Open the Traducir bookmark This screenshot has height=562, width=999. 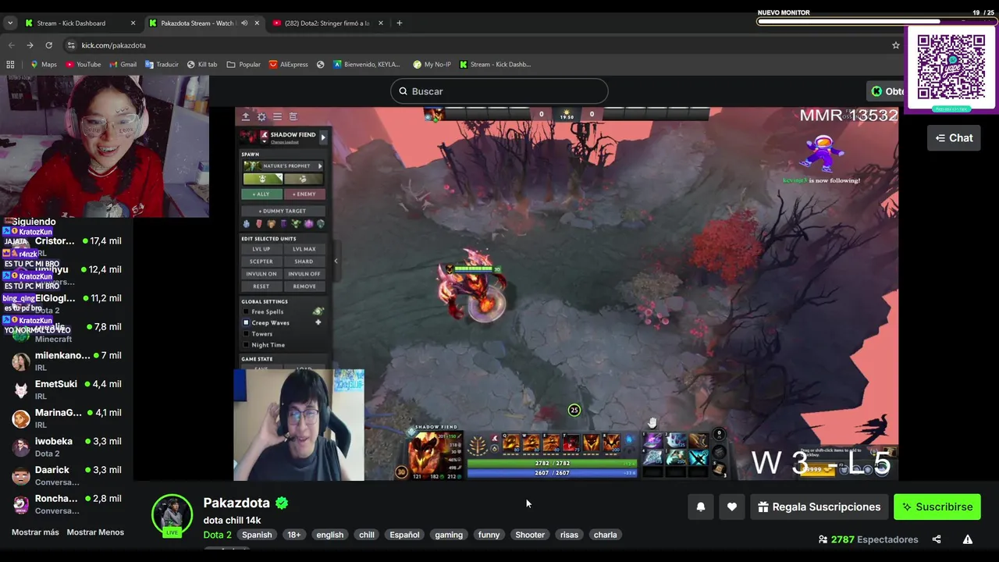162,65
